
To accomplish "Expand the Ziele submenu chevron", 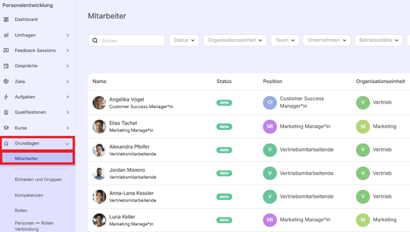I will 67,81.
